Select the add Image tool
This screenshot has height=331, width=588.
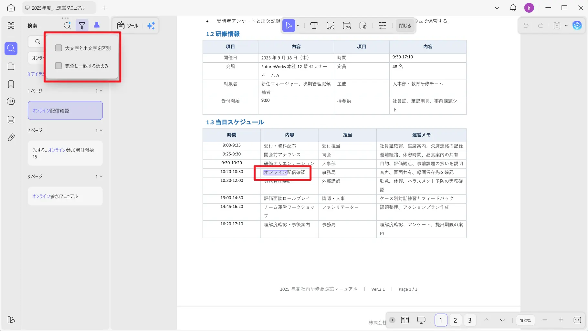(331, 26)
